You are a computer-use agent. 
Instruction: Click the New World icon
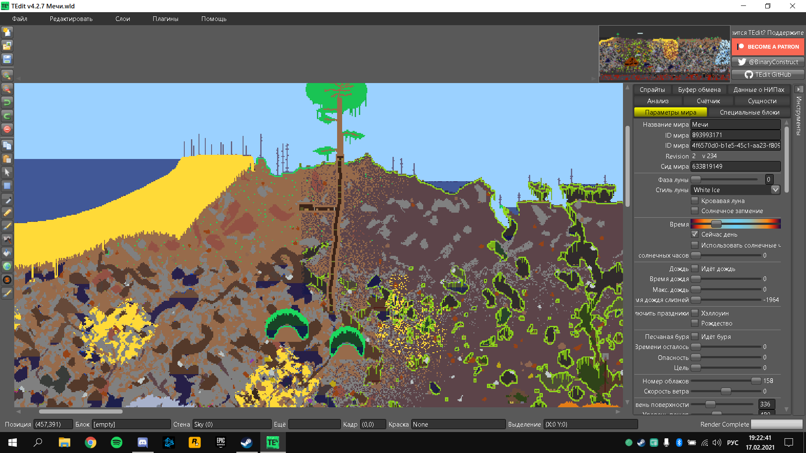pyautogui.click(x=7, y=32)
